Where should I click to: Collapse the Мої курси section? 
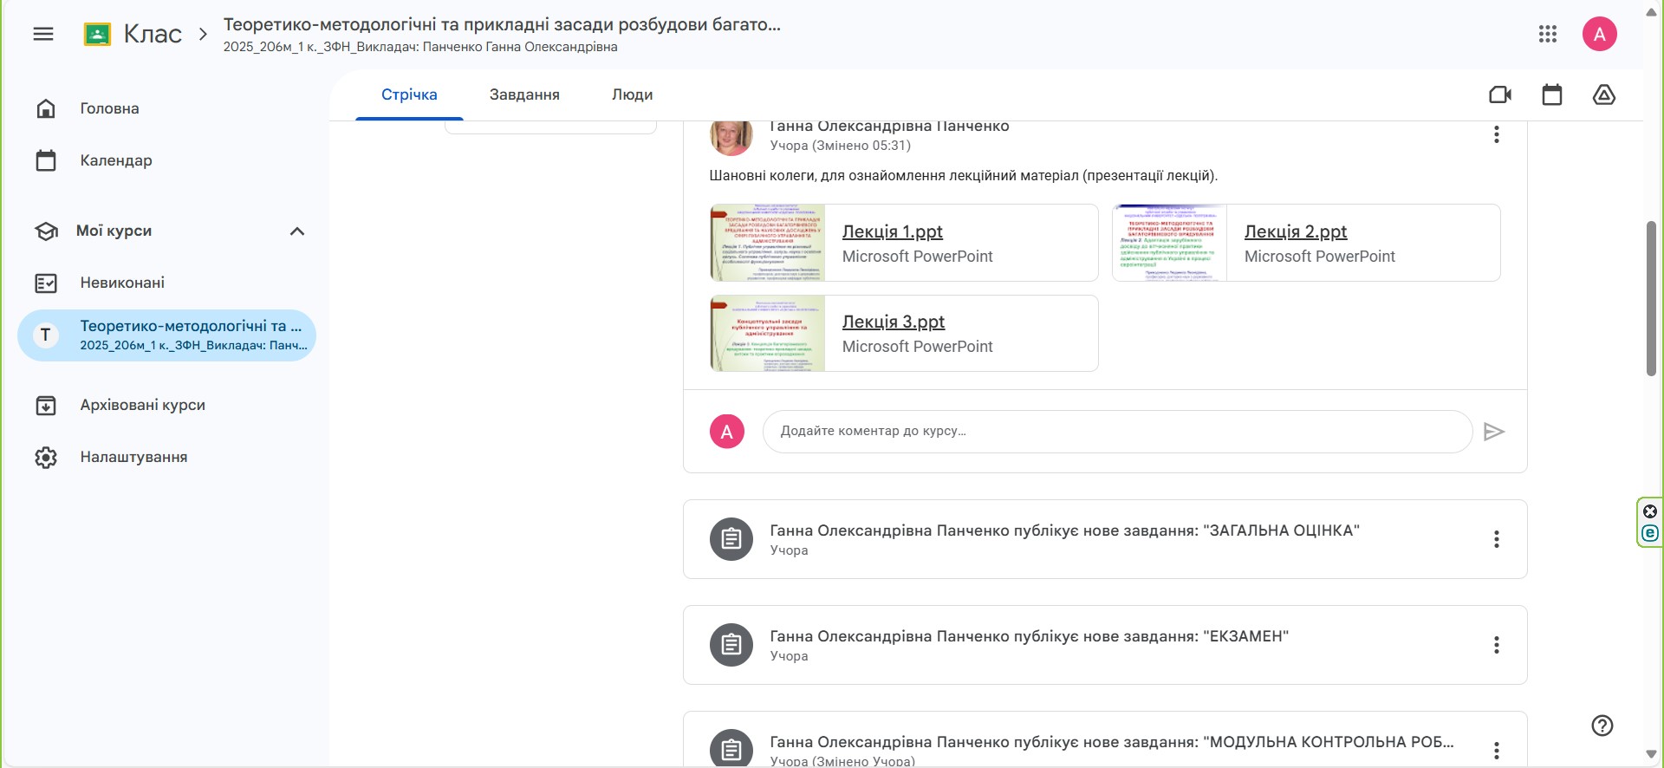(x=297, y=231)
